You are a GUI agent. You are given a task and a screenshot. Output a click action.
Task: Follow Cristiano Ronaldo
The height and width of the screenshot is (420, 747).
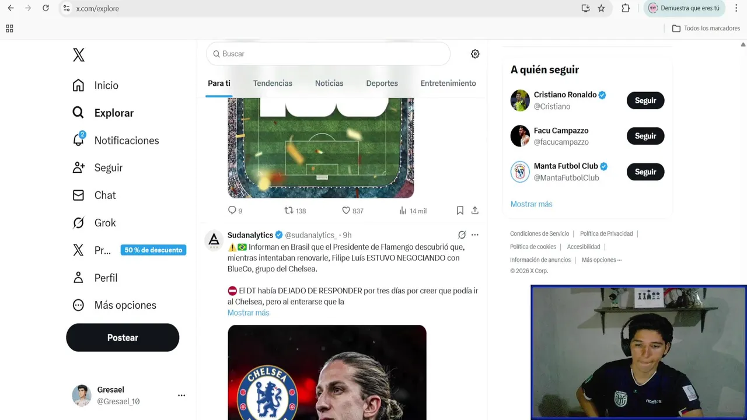tap(645, 100)
